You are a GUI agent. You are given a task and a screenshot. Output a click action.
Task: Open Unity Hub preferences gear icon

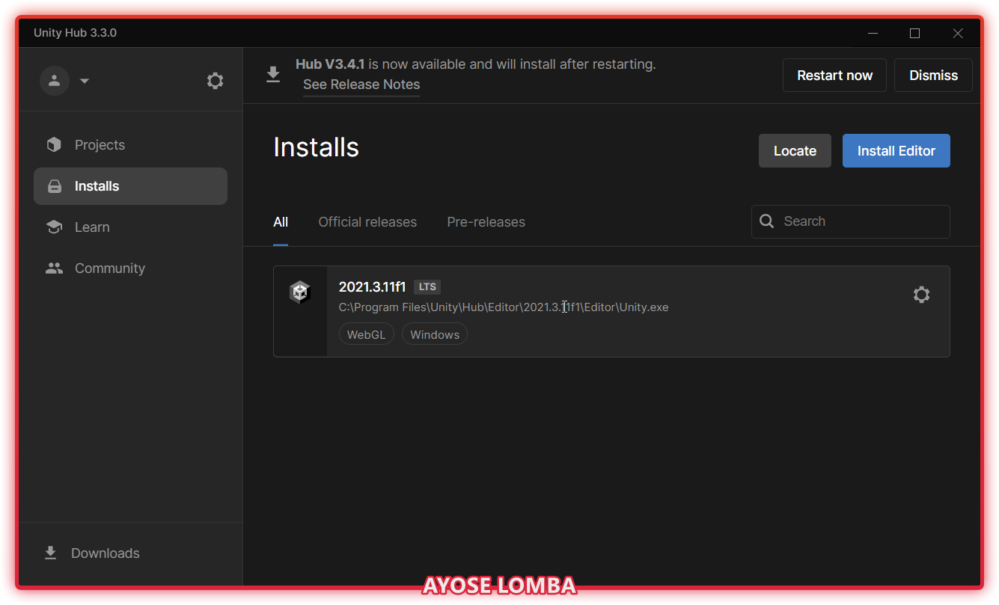(215, 81)
